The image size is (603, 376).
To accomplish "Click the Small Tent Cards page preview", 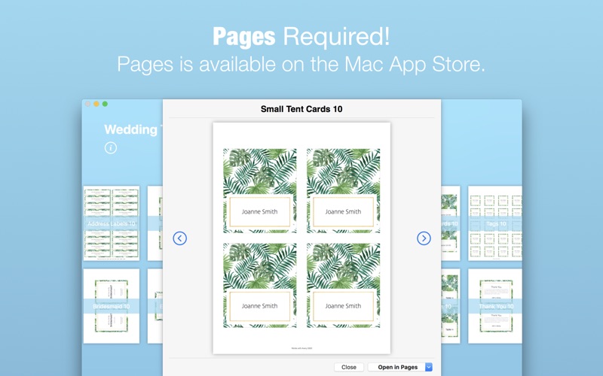I will [x=301, y=238].
